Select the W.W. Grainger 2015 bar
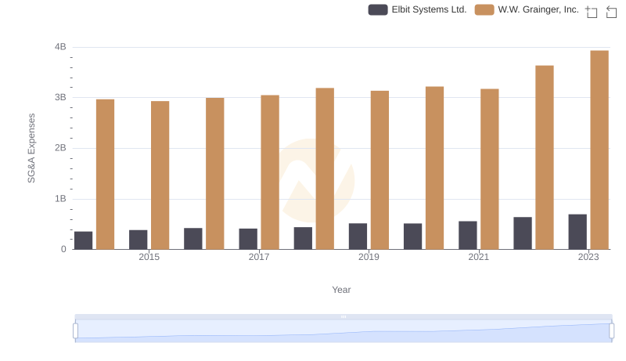This screenshot has width=626, height=361. point(160,175)
